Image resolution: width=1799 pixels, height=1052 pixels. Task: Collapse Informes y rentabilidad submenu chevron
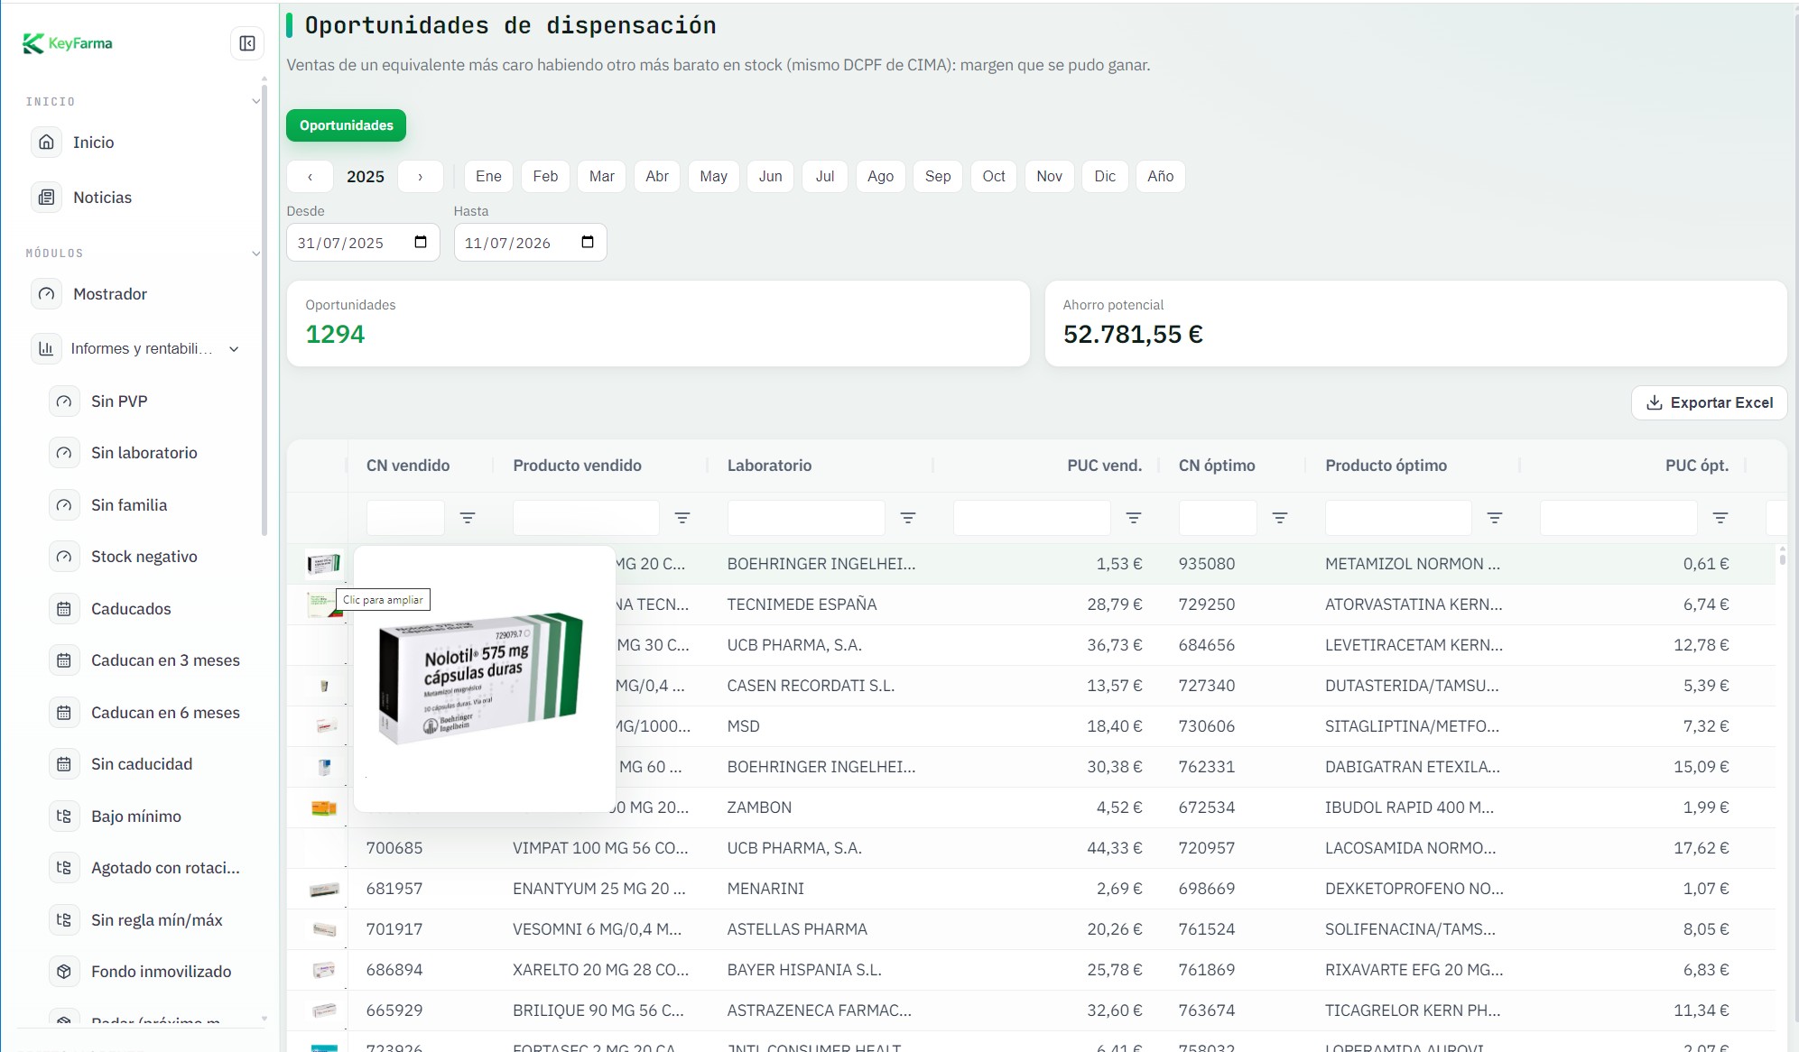click(x=234, y=349)
